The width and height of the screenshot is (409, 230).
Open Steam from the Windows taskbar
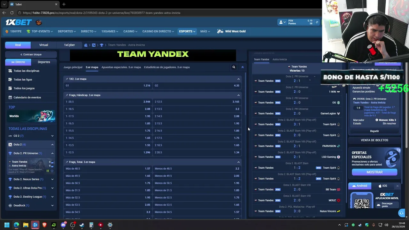pos(82,225)
